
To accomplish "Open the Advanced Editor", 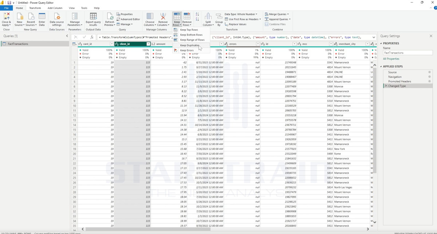I will coord(128,19).
